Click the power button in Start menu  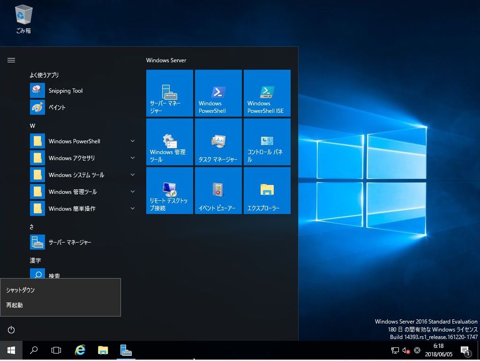(x=11, y=329)
